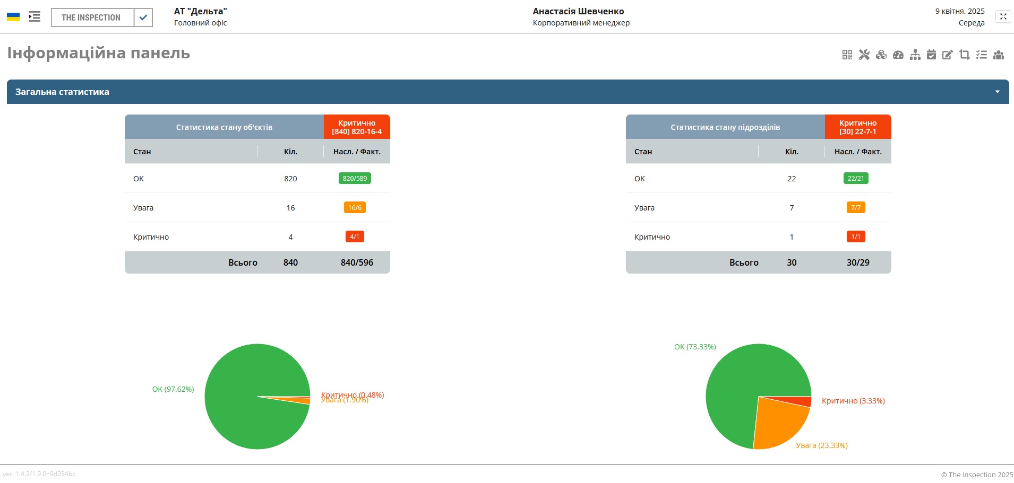Click the orange 16/6 Увага badge
Image resolution: width=1014 pixels, height=483 pixels.
click(355, 208)
